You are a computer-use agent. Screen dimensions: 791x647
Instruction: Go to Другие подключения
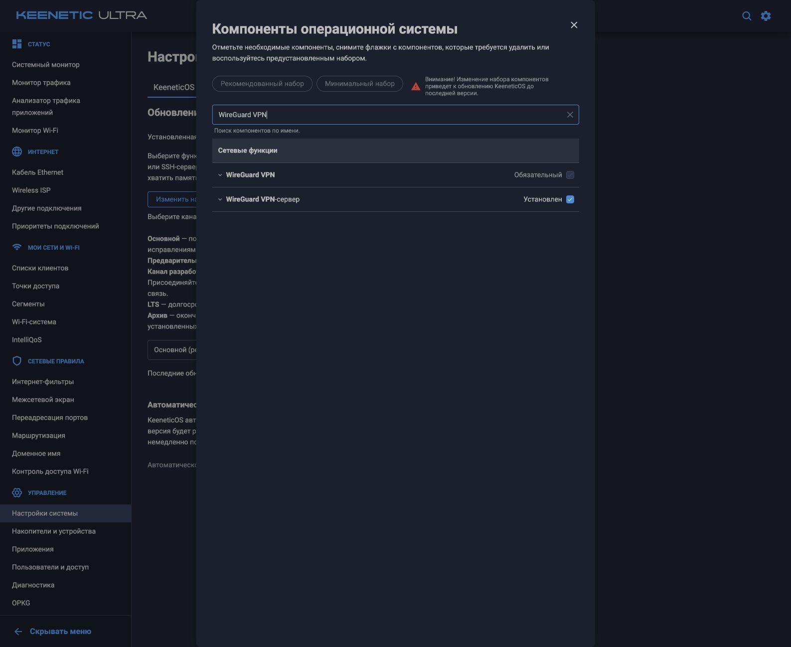(x=47, y=208)
